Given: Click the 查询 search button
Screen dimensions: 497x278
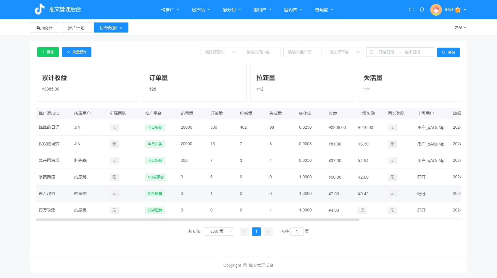Looking at the screenshot, I should coord(448,52).
